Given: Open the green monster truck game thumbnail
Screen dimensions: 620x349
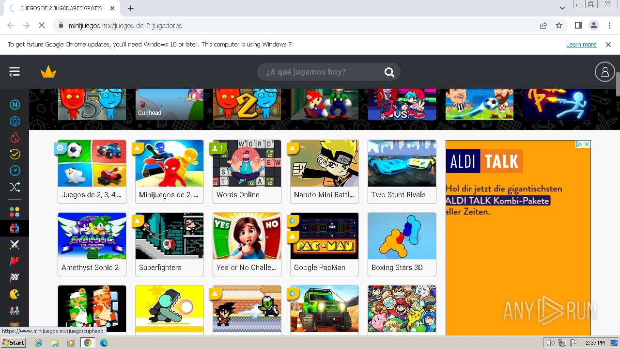Looking at the screenshot, I should click(325, 309).
